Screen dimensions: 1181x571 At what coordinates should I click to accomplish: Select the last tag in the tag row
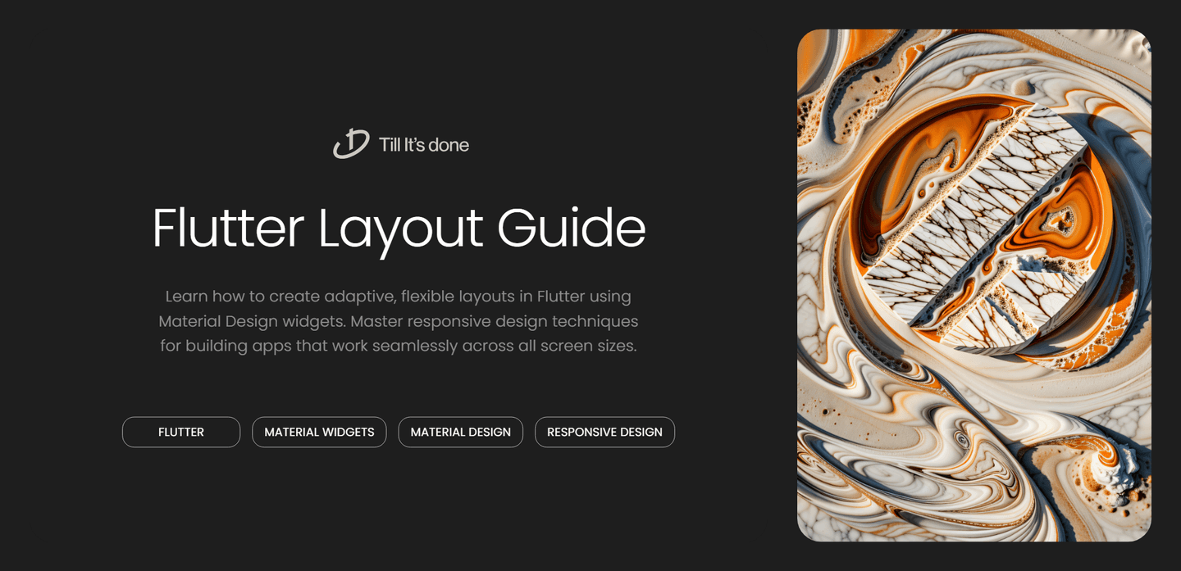604,432
